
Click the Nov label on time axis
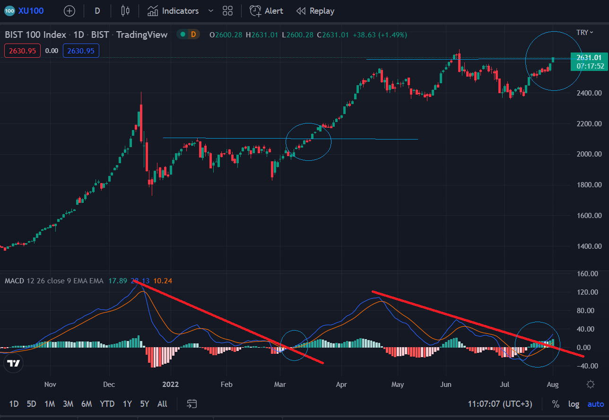[50, 385]
